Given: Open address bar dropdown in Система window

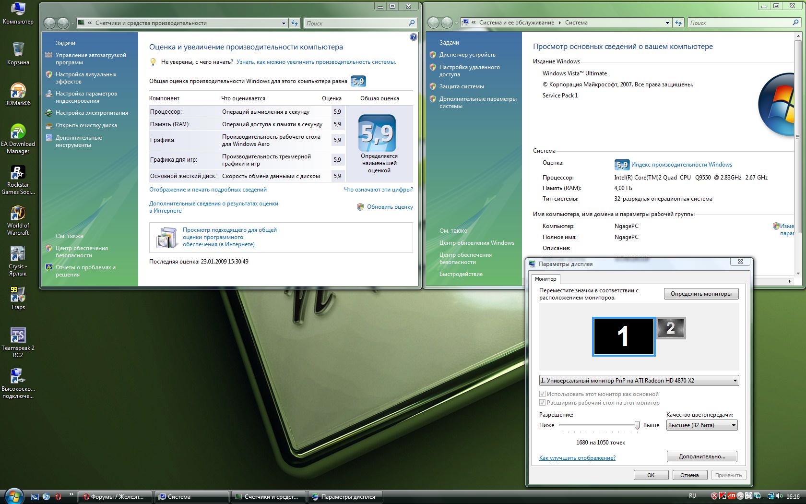Looking at the screenshot, I should (667, 23).
